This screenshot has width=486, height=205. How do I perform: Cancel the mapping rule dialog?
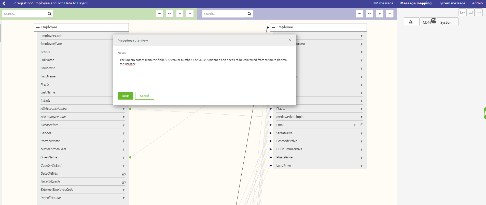145,96
